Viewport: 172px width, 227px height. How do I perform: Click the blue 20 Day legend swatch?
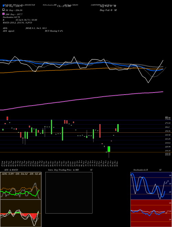tap(3, 6)
